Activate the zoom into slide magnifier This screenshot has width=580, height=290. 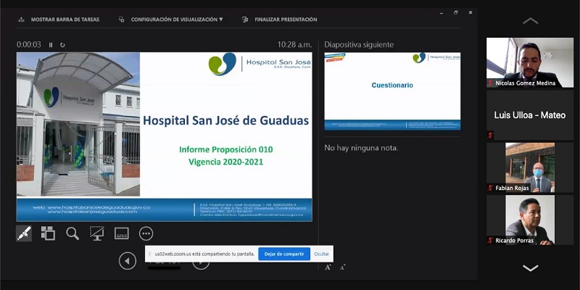point(72,233)
